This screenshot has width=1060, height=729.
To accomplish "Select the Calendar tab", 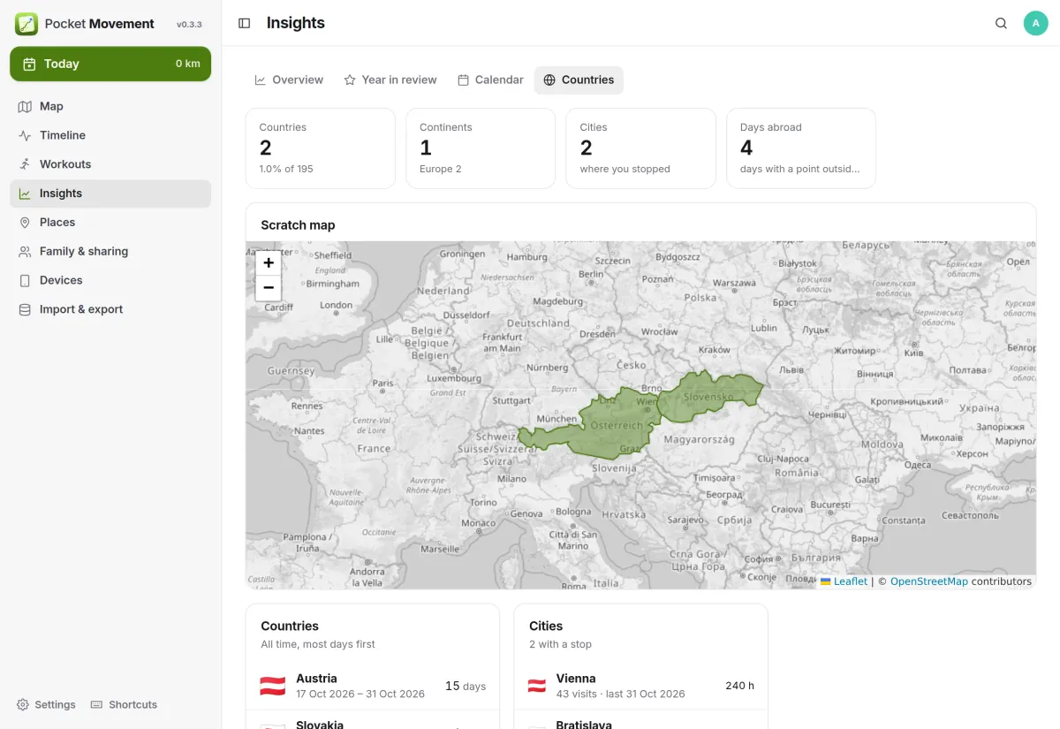I will pos(490,80).
